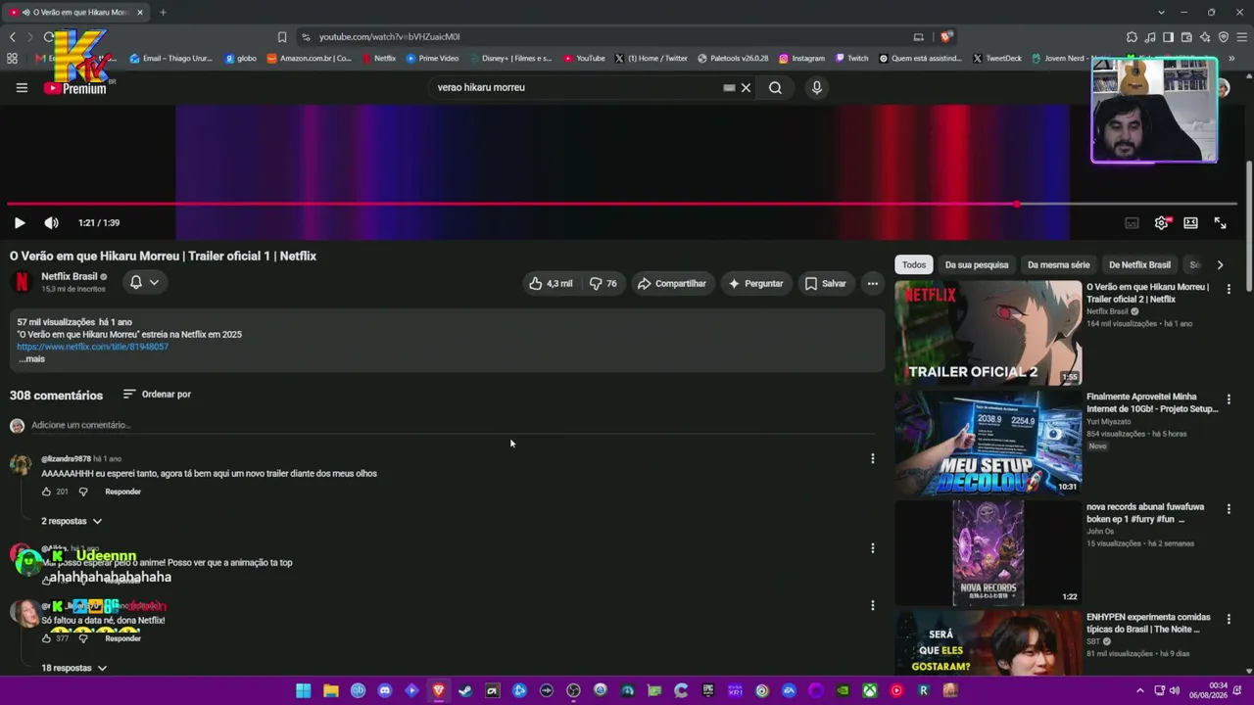The width and height of the screenshot is (1254, 705).
Task: Expand the 18 respostas replies
Action: tap(73, 669)
